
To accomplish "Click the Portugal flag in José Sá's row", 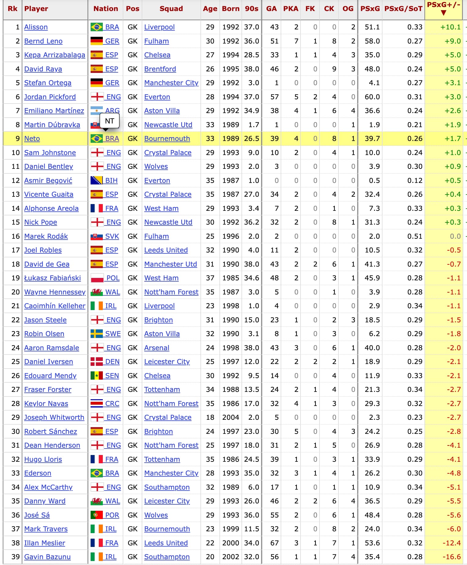I will point(97,515).
